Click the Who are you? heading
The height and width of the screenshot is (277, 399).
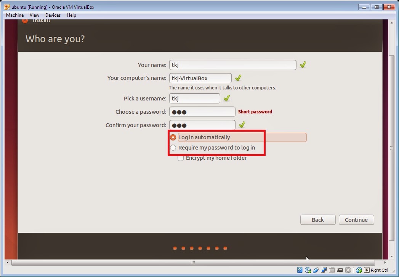[55, 39]
